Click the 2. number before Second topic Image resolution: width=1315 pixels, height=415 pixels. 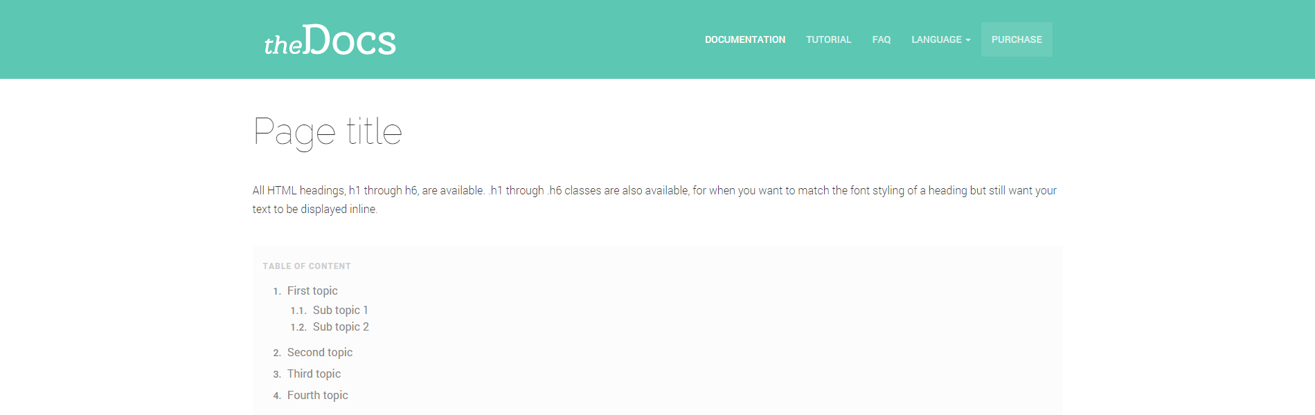[276, 353]
